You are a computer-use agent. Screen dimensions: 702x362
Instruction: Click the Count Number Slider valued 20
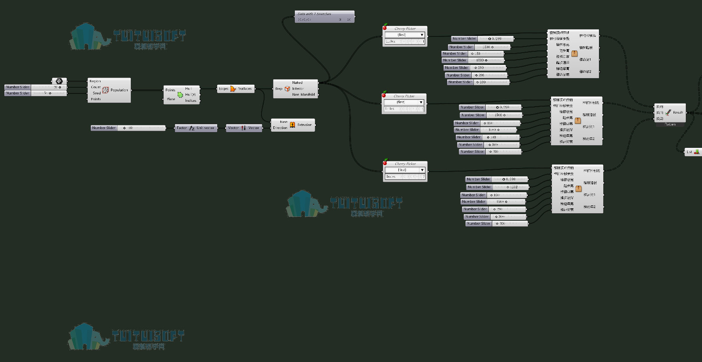pyautogui.click(x=36, y=87)
